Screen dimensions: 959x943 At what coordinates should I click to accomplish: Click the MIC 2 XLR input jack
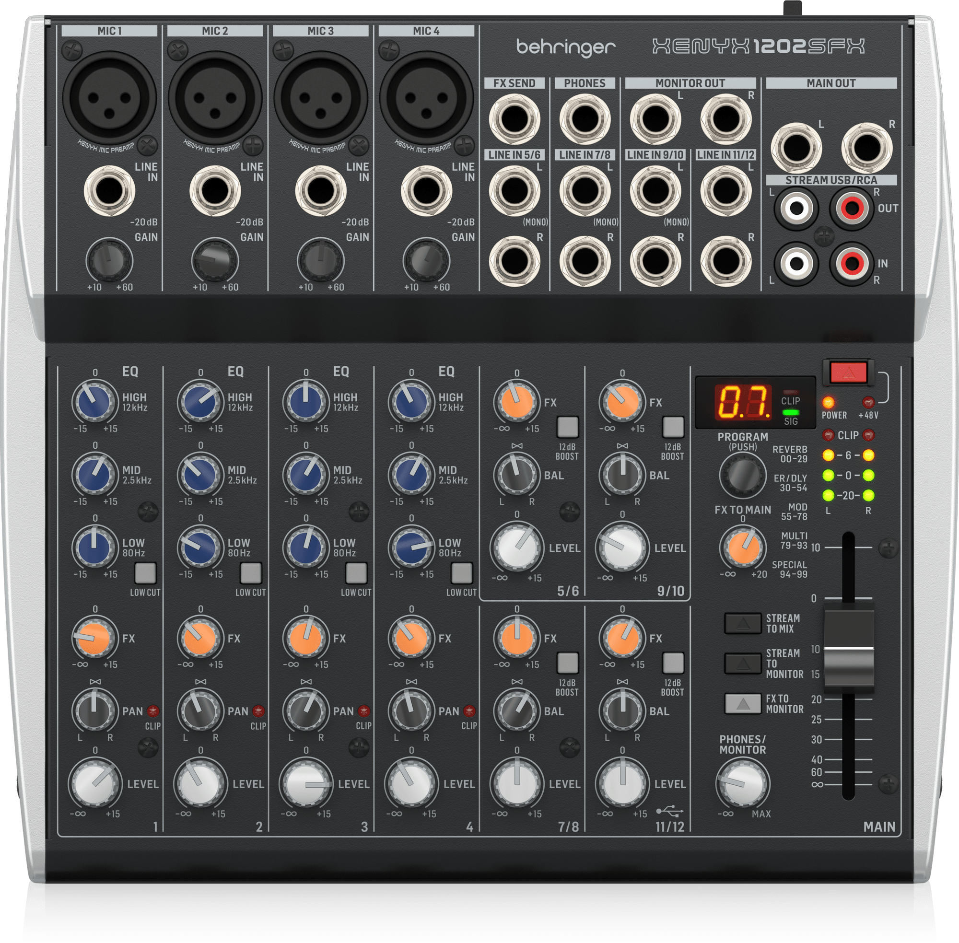coord(215,98)
